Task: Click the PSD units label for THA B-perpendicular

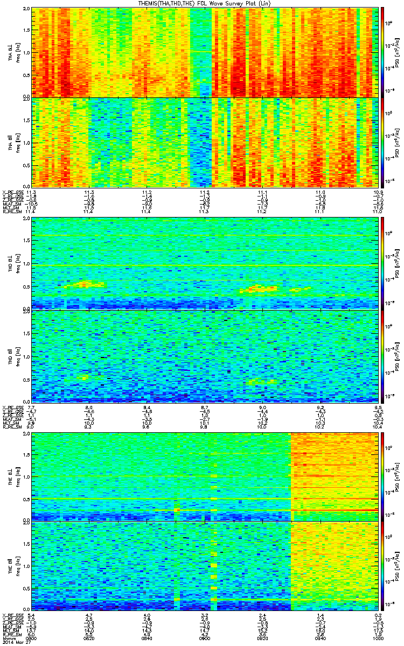Action: [398, 52]
